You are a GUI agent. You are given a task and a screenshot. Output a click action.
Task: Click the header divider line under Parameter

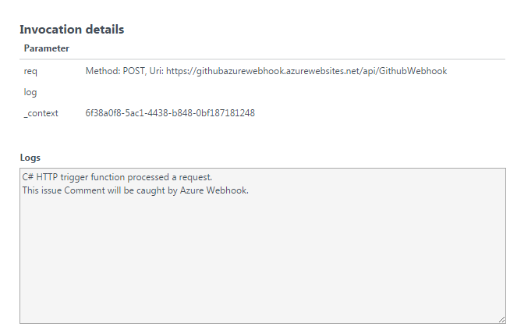click(x=263, y=59)
